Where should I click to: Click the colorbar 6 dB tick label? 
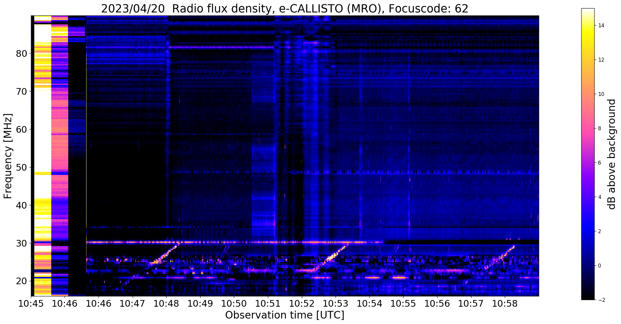[599, 163]
